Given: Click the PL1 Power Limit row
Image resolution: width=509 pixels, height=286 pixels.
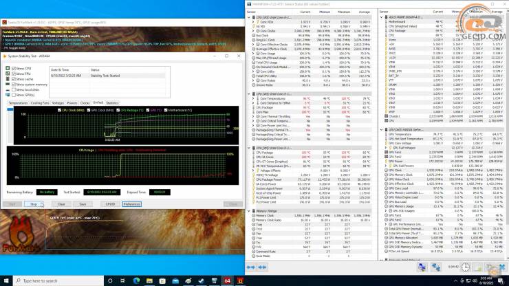Looking at the screenshot, I should (x=312, y=197).
